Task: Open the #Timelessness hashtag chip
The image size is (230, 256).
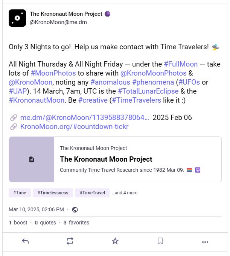Action: (53, 193)
